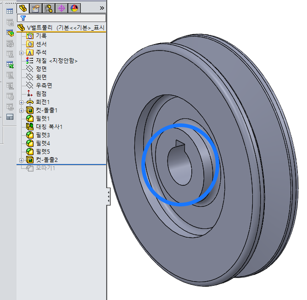The image size is (307, 300).
Task: Click the 대칭 복사1 mirror icon
Action: pos(30,127)
